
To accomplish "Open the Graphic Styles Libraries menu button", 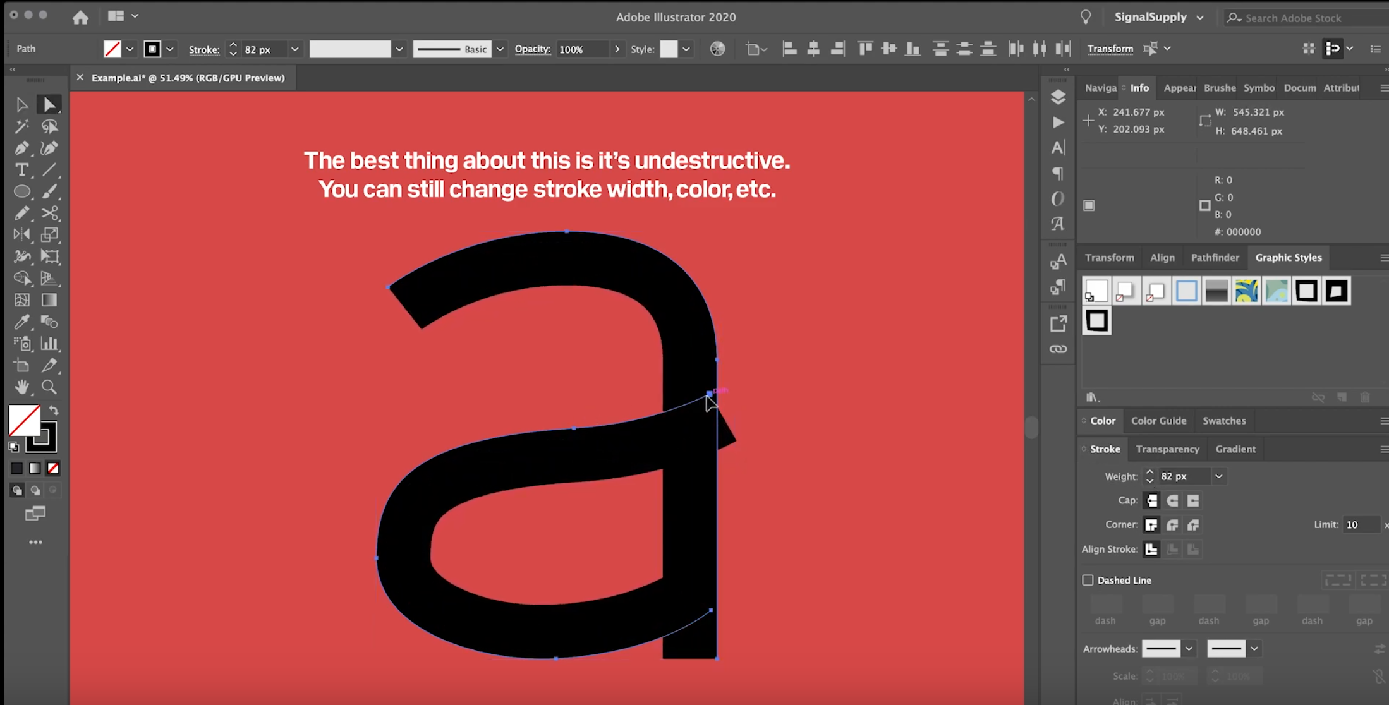I will 1093,397.
